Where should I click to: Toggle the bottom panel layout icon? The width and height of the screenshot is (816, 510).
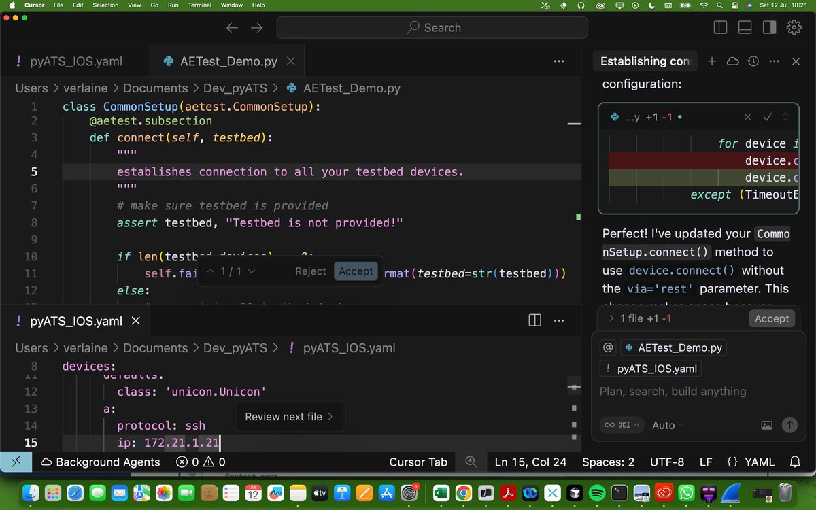click(745, 28)
